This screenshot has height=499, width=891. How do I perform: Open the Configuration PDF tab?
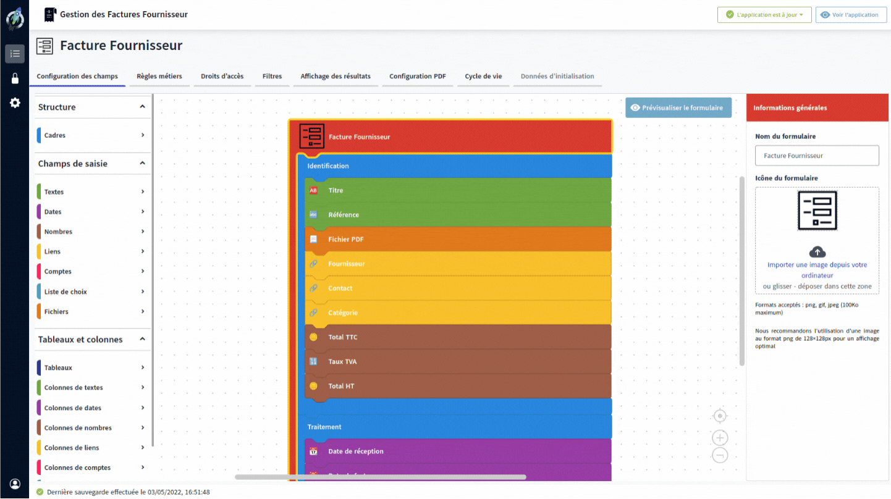pos(417,77)
